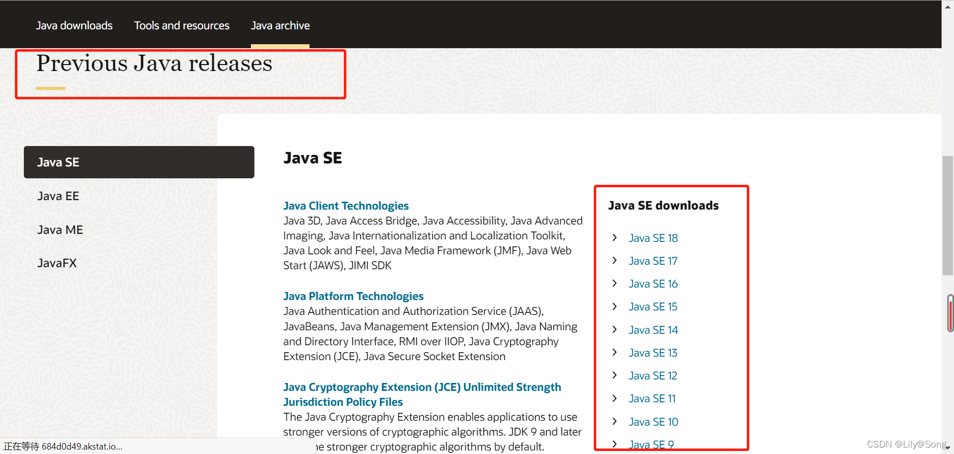Image resolution: width=954 pixels, height=454 pixels.
Task: Click the Java SE section heading
Action: pos(313,158)
